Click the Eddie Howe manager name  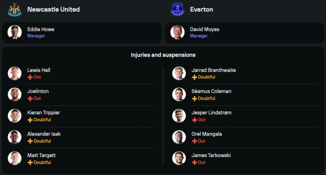[x=41, y=29]
